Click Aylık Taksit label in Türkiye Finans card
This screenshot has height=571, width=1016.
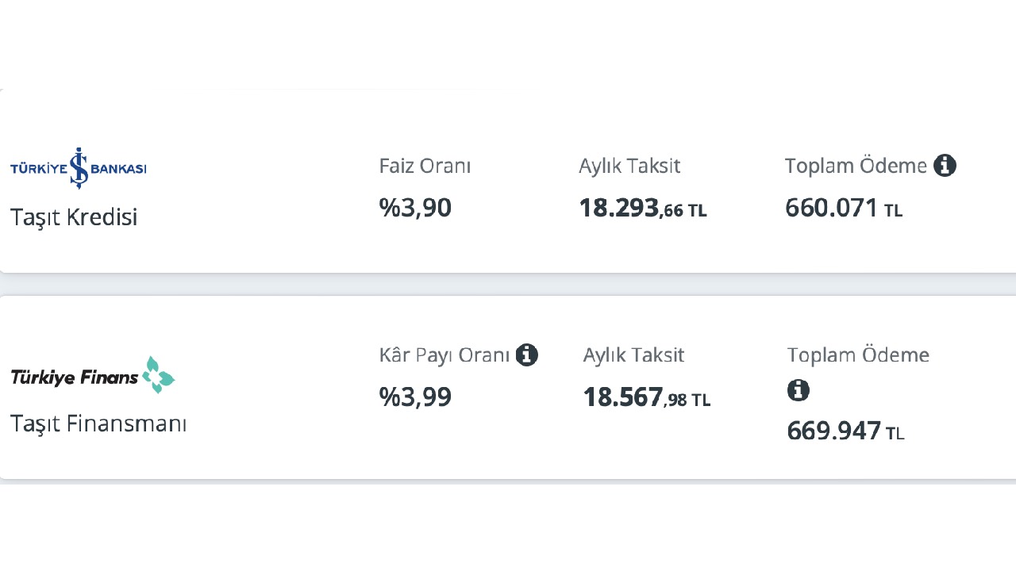(x=633, y=355)
